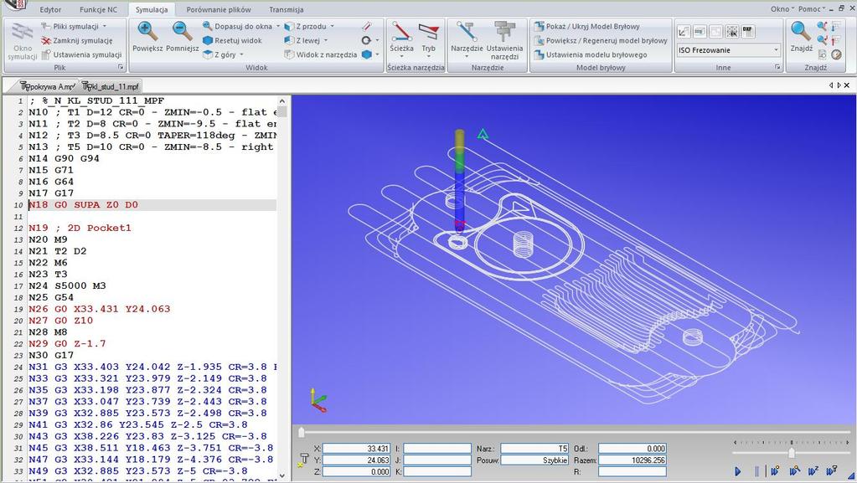This screenshot has height=483, width=857.
Task: Click the DXF icon in Inne group
Action: click(748, 31)
